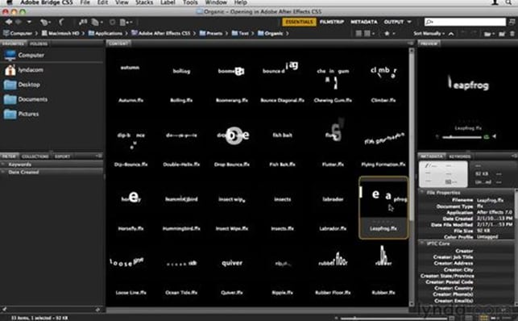Collapse the IPTC Core metadata section
This screenshot has width=518, height=321.
pyautogui.click(x=422, y=244)
